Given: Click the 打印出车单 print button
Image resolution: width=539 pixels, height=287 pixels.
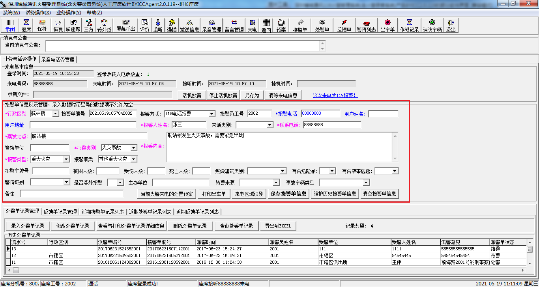Looking at the screenshot, I should tap(214, 194).
